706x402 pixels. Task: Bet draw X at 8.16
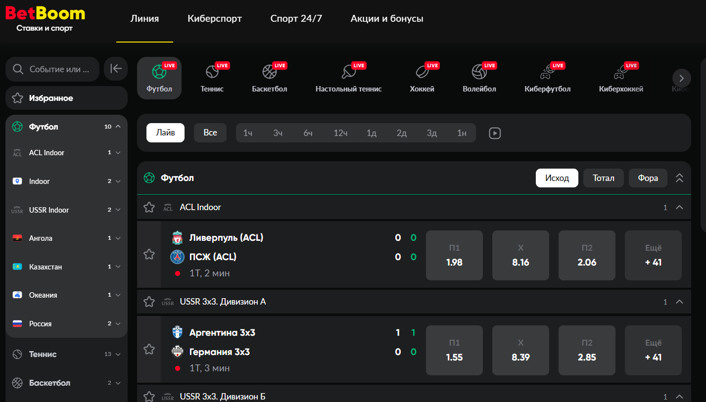pyautogui.click(x=520, y=255)
